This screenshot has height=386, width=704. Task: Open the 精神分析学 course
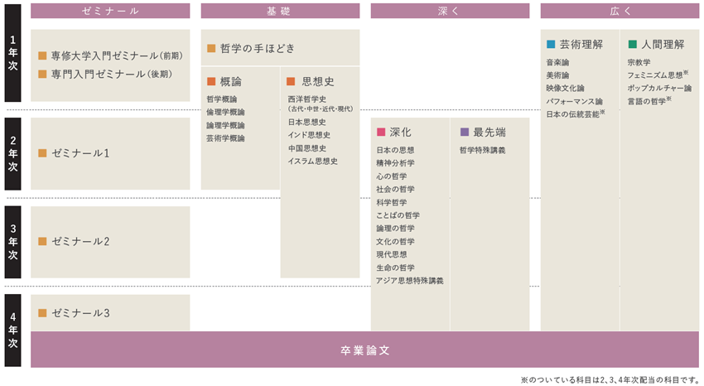point(395,163)
